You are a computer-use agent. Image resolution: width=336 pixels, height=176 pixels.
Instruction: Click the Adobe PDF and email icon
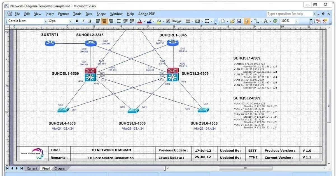tap(325, 21)
